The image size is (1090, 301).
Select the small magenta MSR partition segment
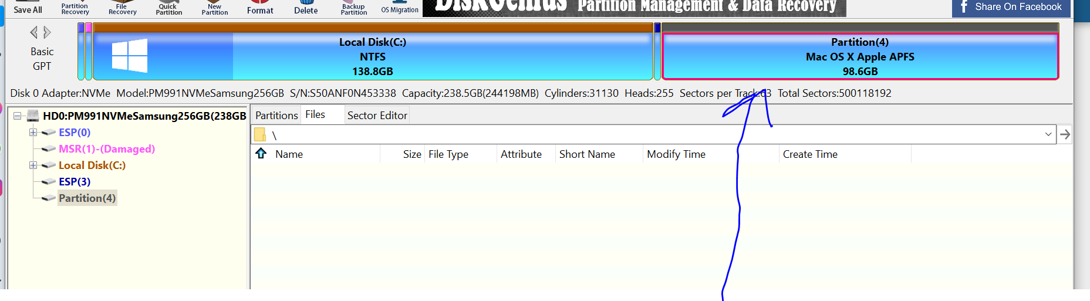[x=88, y=51]
